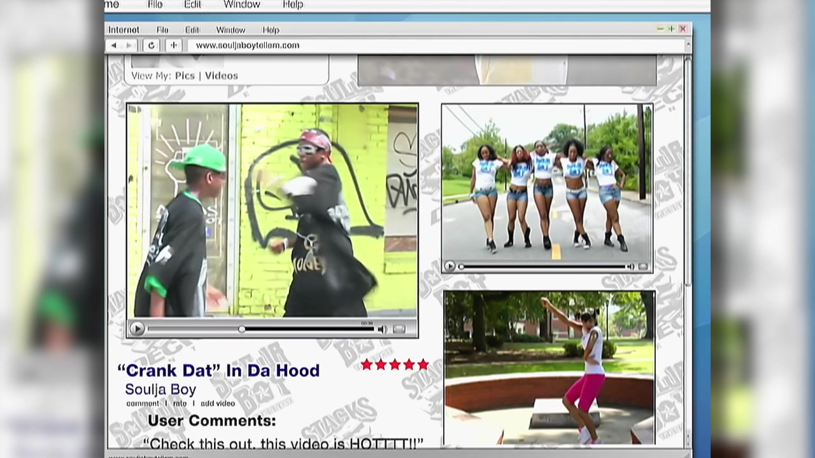Toggle fullscreen on the dancing girls video
This screenshot has height=458, width=815.
tap(642, 267)
